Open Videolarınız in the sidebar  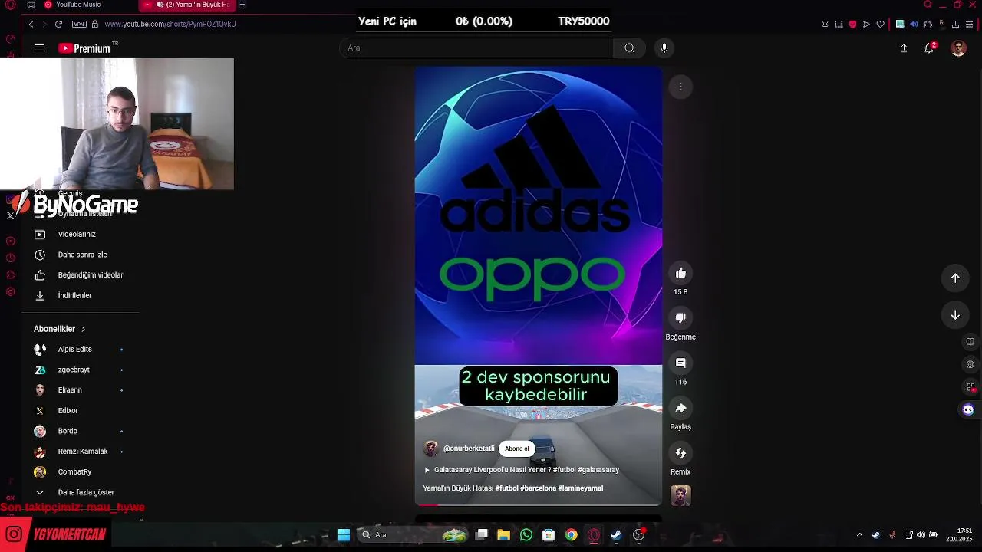tap(75, 234)
